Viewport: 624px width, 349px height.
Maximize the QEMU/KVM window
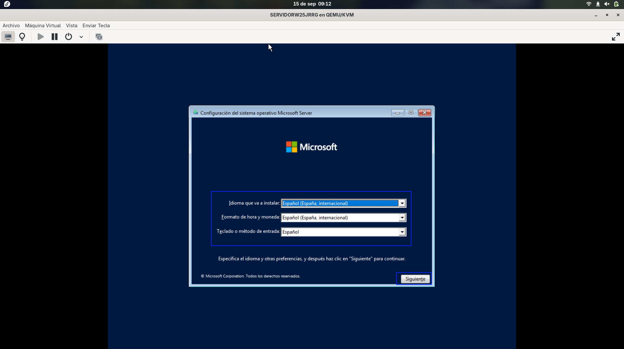[x=607, y=15]
